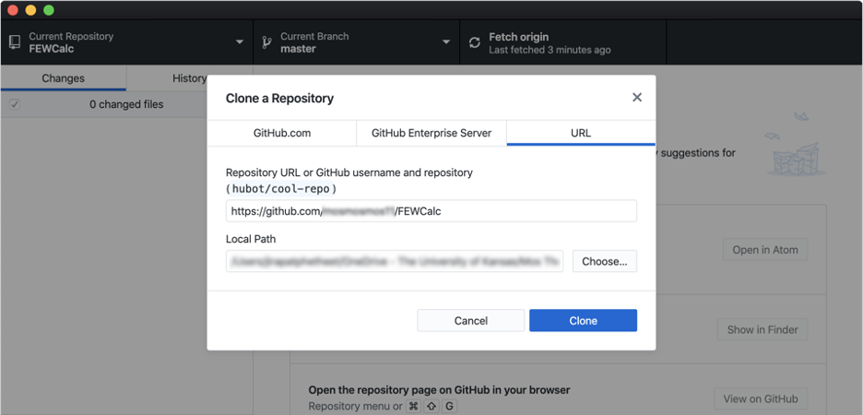Click the Show in Finder button
This screenshot has width=863, height=415.
click(763, 329)
